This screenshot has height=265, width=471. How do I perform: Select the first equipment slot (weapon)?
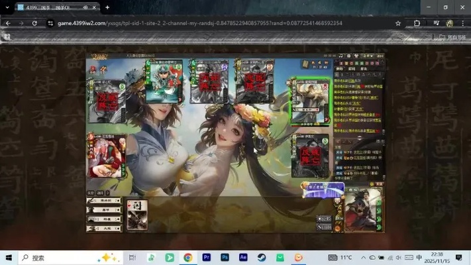(x=104, y=200)
